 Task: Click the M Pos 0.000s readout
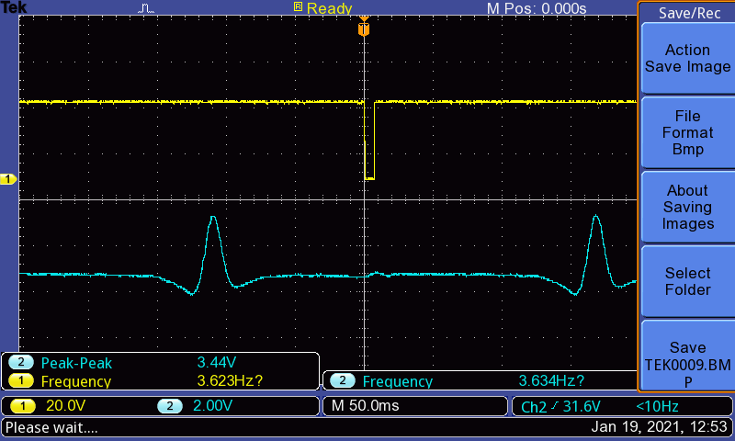(536, 8)
